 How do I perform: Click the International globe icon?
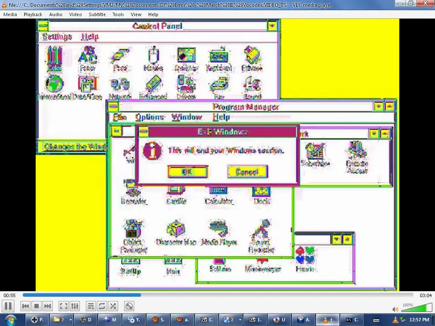[55, 87]
